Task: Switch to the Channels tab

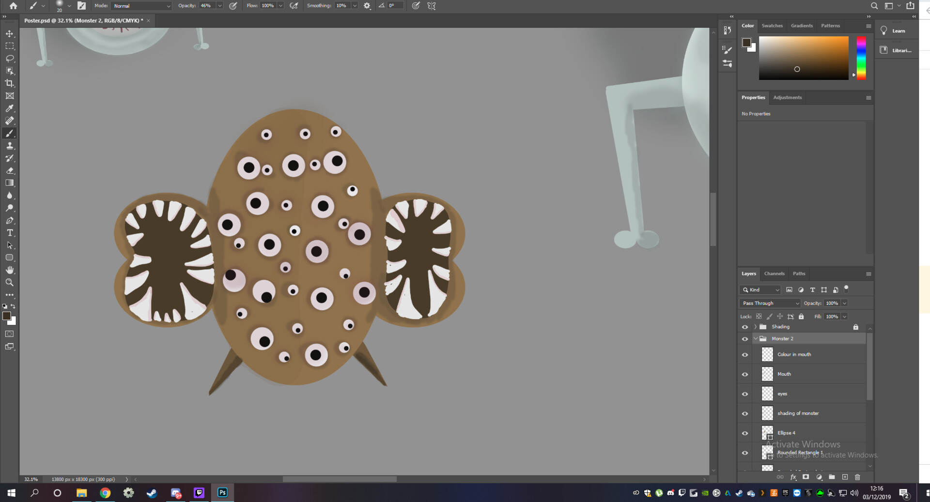Action: (774, 274)
